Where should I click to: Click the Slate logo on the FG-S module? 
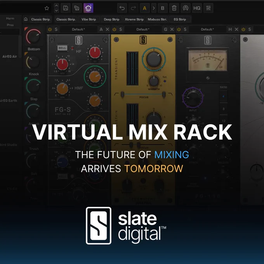click(78, 40)
